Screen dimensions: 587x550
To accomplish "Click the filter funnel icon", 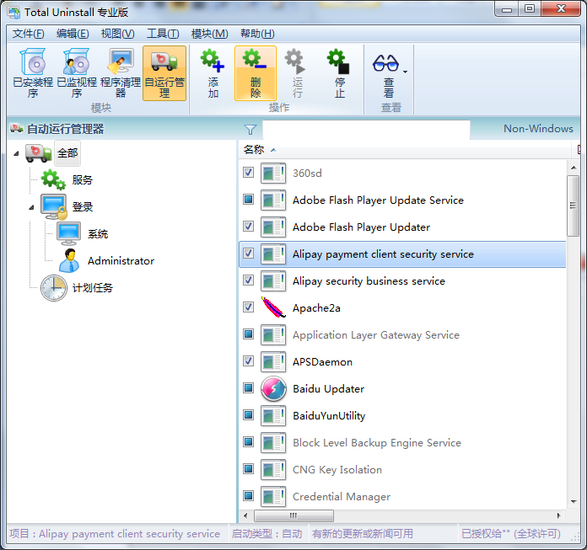I will [250, 130].
